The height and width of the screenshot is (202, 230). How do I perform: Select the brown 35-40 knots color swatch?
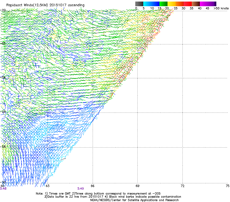coord(196,4)
